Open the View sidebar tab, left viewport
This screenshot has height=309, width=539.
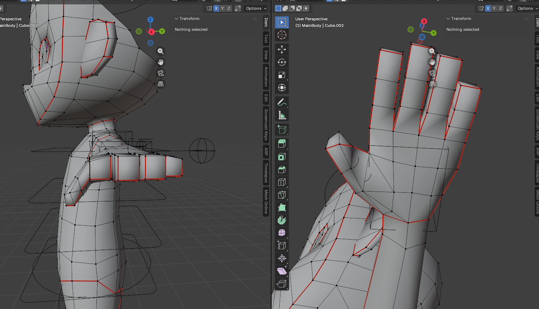click(266, 55)
